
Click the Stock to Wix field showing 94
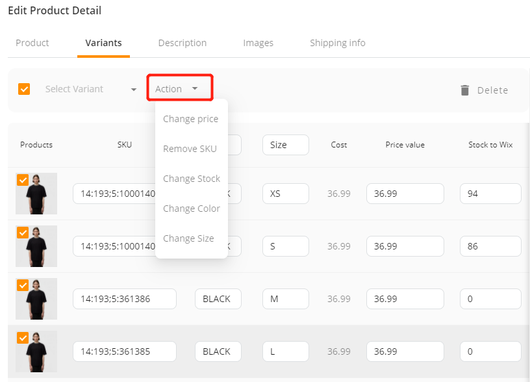pos(490,194)
